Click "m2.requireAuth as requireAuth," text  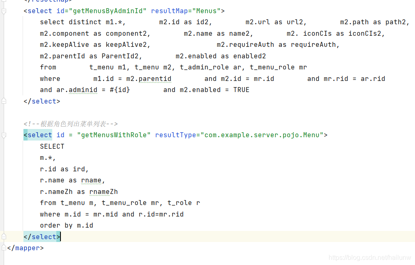click(x=278, y=45)
